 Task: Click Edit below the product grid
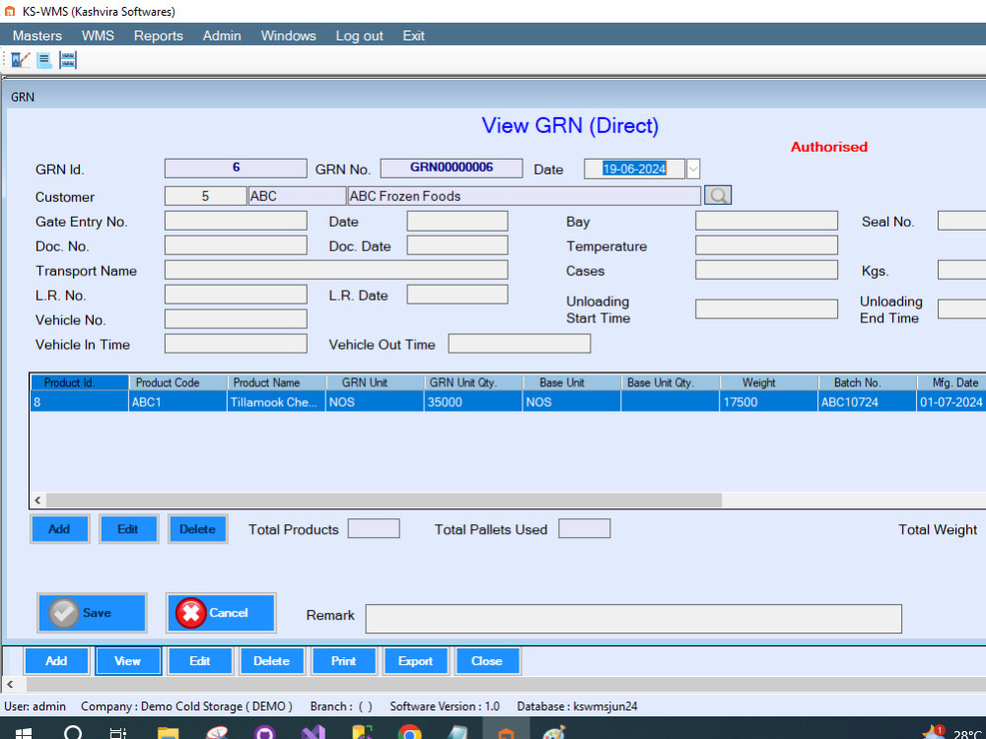click(127, 529)
